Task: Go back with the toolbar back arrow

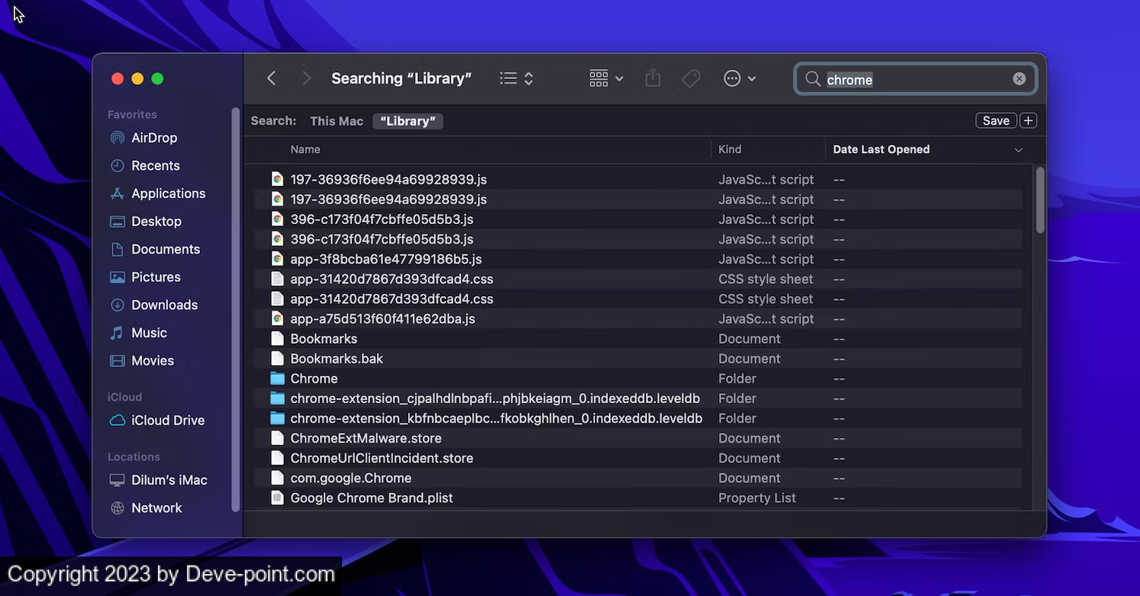Action: (x=271, y=78)
